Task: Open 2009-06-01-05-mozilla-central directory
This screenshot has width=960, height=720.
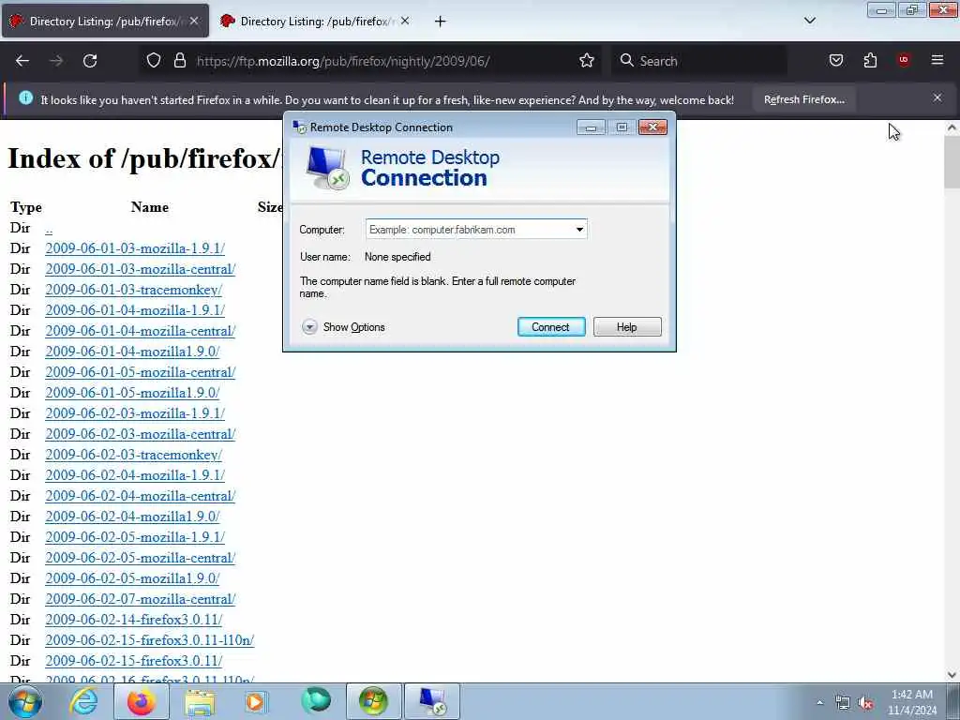Action: click(141, 371)
